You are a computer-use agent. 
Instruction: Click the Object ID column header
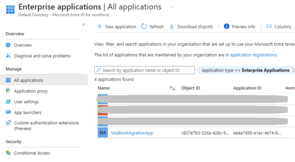pyautogui.click(x=191, y=88)
